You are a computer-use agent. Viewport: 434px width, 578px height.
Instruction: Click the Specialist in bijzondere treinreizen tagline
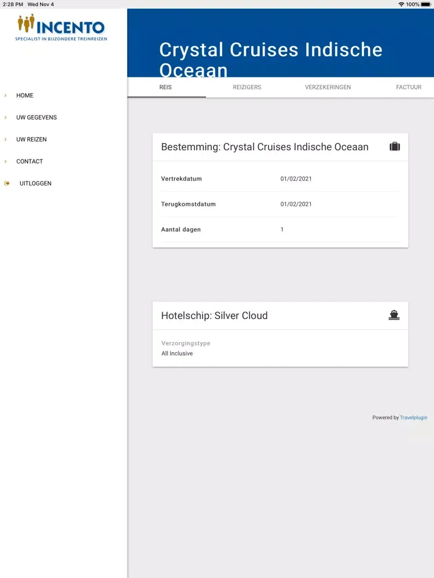pos(61,39)
